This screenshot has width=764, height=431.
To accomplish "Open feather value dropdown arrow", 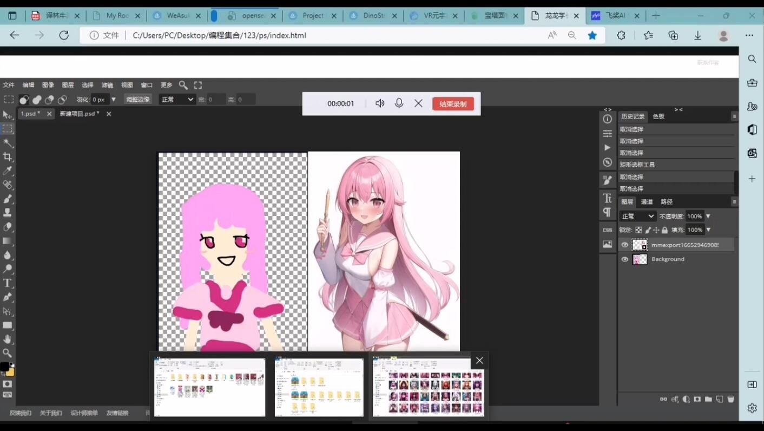I will [113, 100].
